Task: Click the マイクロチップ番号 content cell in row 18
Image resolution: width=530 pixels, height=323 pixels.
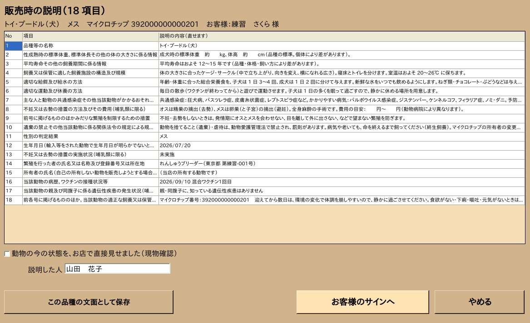Action: coord(342,201)
